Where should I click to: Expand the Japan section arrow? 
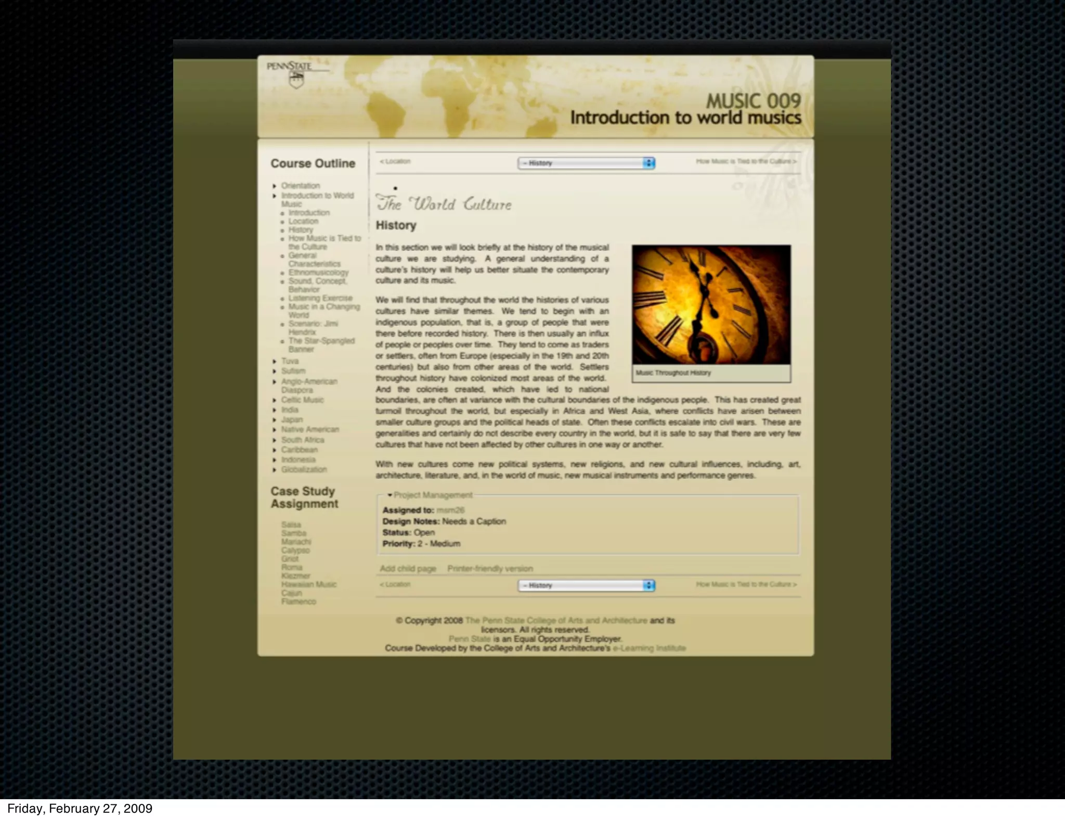[x=275, y=420]
